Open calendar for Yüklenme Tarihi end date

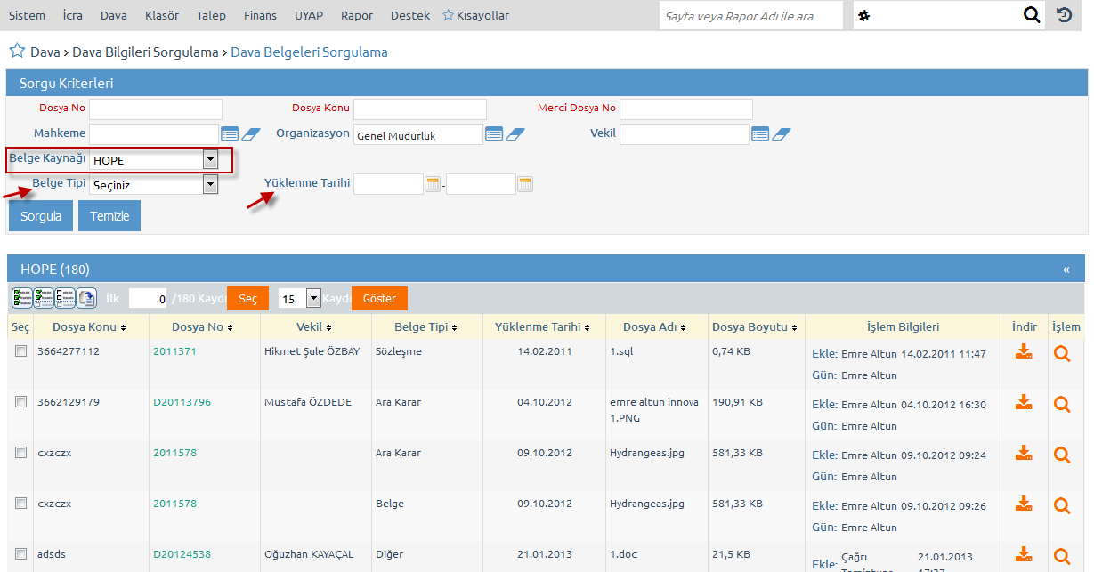525,184
